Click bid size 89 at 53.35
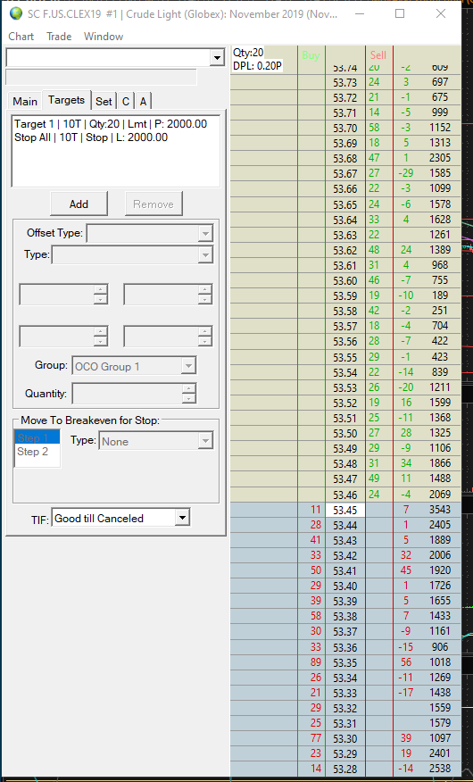The width and height of the screenshot is (473, 782). coord(316,661)
